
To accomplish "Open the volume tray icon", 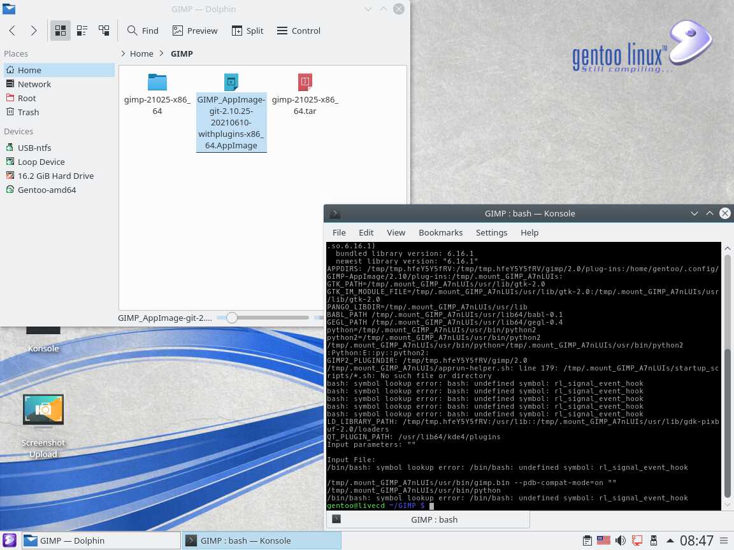I will point(620,540).
